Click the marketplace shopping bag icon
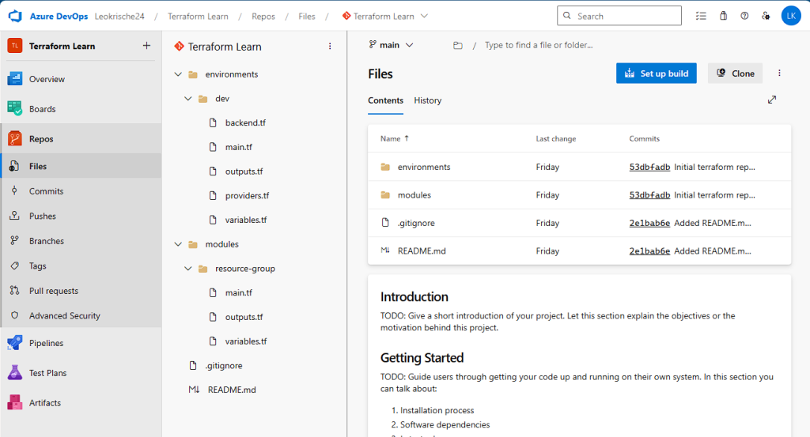Screen dimensions: 810x437 coord(723,16)
